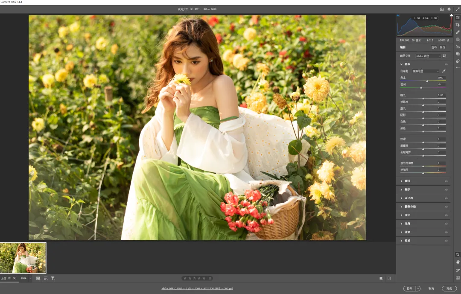Adjust the 曝光 exposure slider
Screen dimensions: 461x294
click(423, 99)
